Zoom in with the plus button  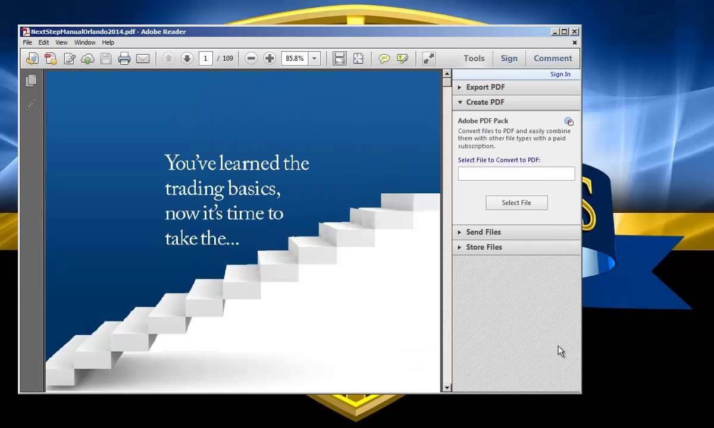point(270,58)
